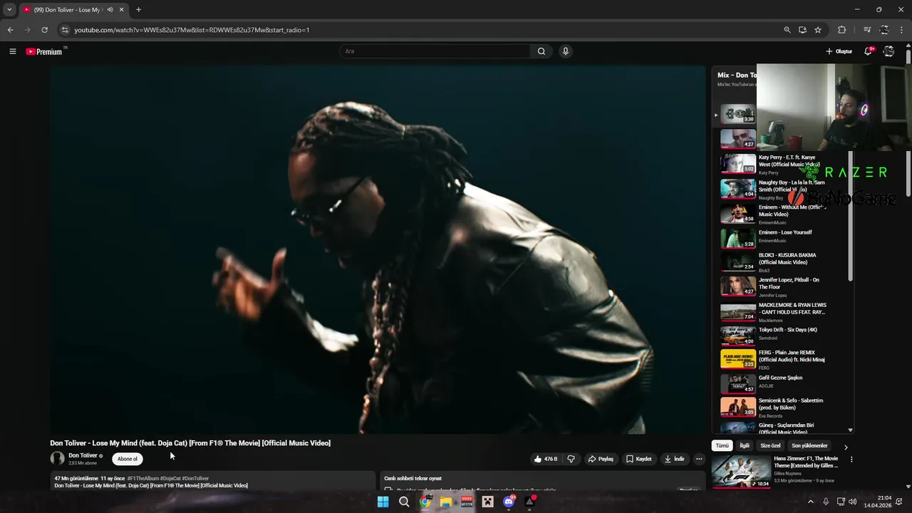Go to the YouTube Premium home logo

point(44,51)
